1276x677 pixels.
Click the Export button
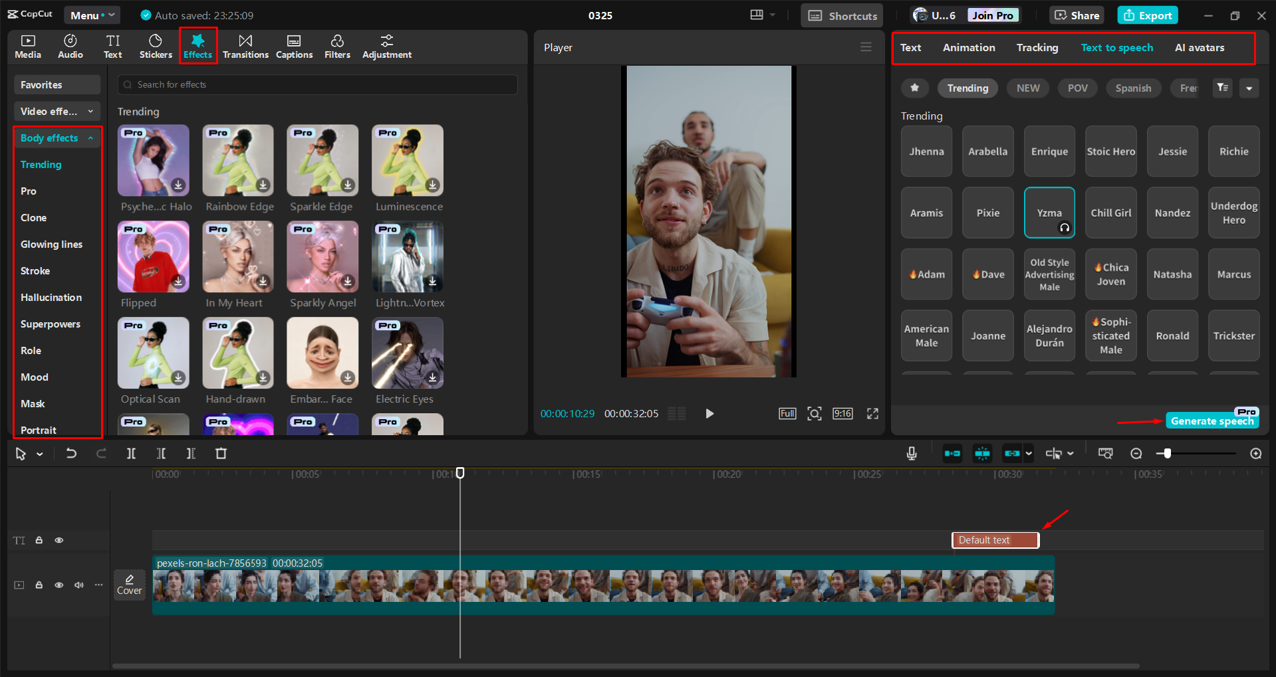(1147, 15)
